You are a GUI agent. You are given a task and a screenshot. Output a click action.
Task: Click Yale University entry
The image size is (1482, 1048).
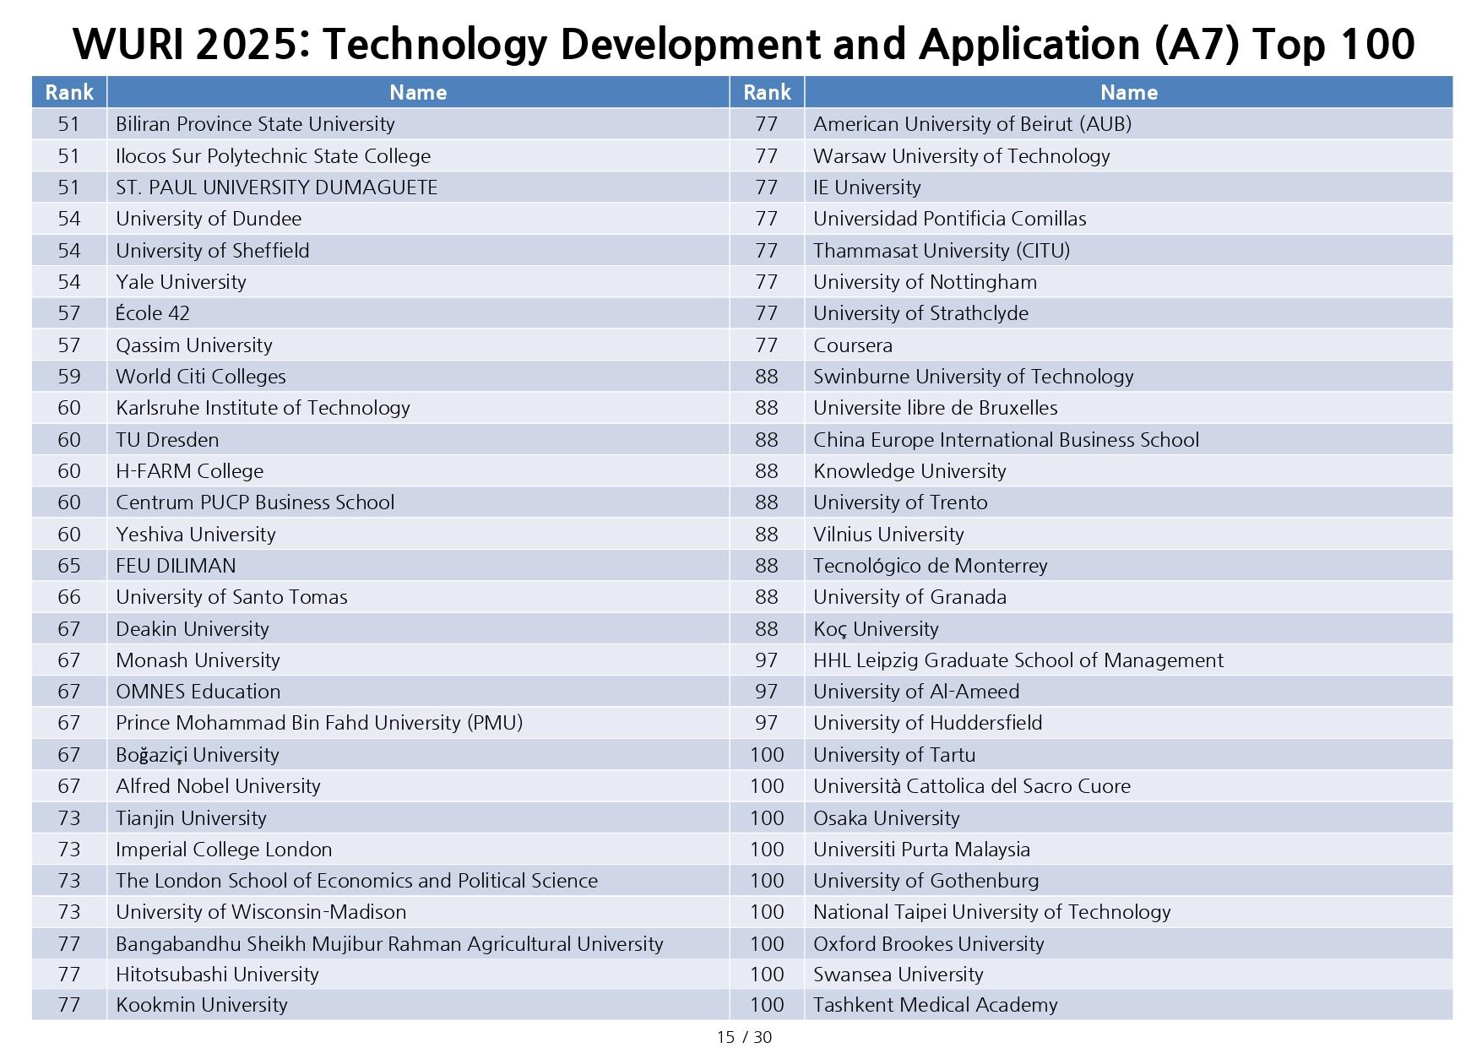(181, 282)
